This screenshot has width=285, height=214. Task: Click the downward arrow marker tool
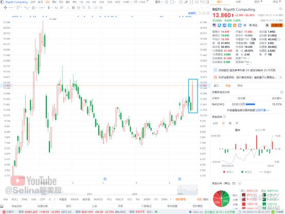pyautogui.click(x=49, y=8)
